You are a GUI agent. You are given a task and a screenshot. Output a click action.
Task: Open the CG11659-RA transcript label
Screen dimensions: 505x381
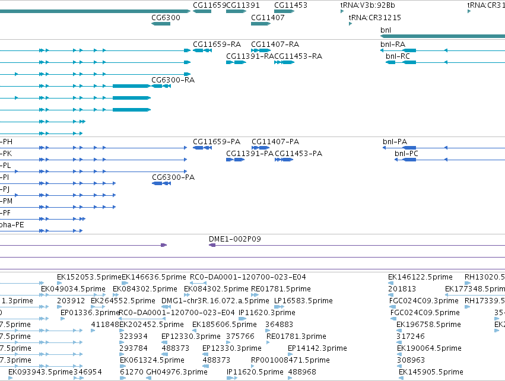click(x=217, y=44)
